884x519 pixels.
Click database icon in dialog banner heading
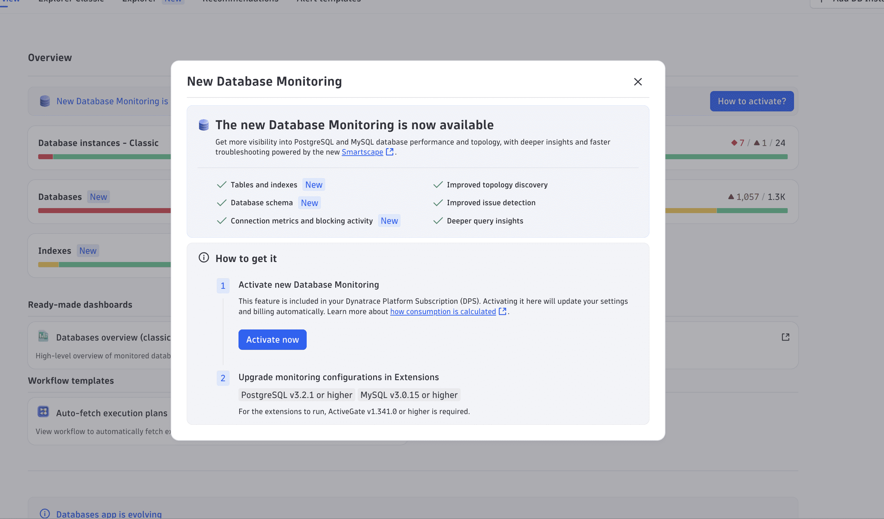[x=204, y=125]
